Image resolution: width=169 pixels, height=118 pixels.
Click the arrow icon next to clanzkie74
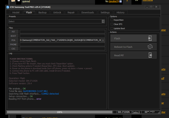pos(120,1)
